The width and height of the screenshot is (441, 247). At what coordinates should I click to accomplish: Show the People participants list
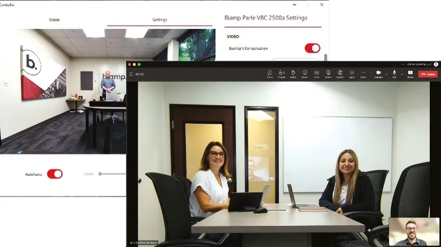pyautogui.click(x=281, y=74)
